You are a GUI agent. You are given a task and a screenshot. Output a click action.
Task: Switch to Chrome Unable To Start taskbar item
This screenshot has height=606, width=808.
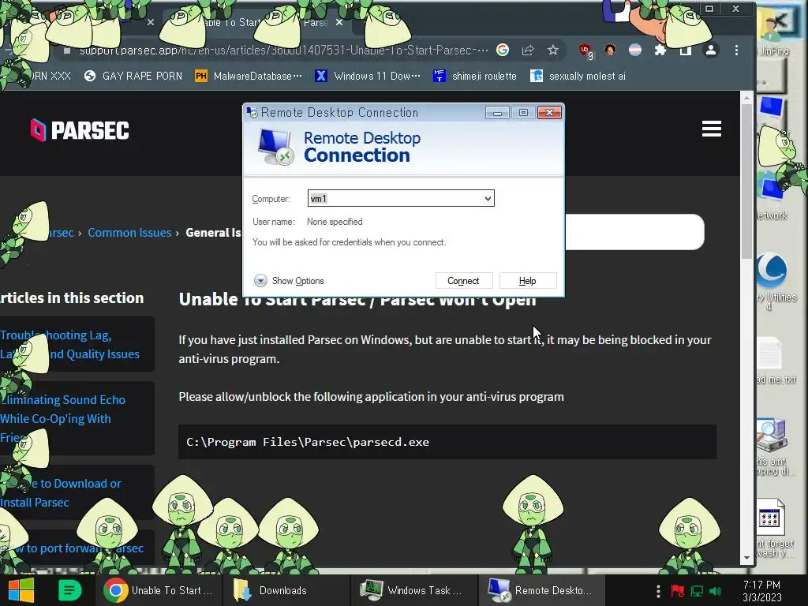tap(159, 590)
